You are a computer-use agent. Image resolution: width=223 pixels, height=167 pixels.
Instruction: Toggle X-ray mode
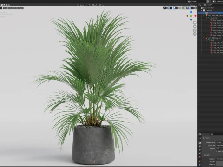point(180,8)
